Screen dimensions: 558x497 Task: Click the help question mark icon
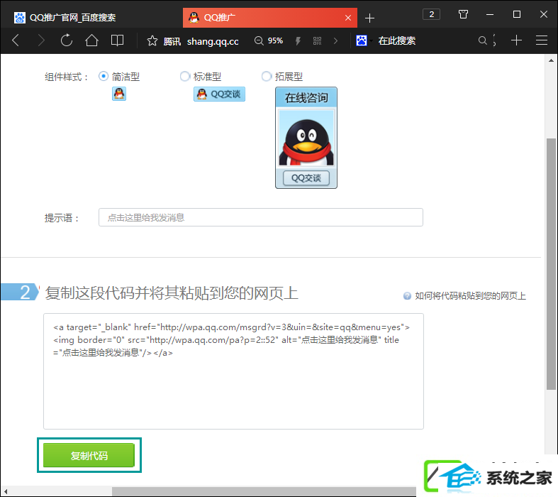point(407,295)
